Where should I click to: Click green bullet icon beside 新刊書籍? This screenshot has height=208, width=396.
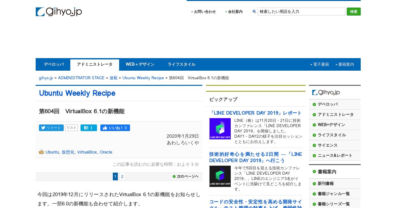click(x=314, y=184)
